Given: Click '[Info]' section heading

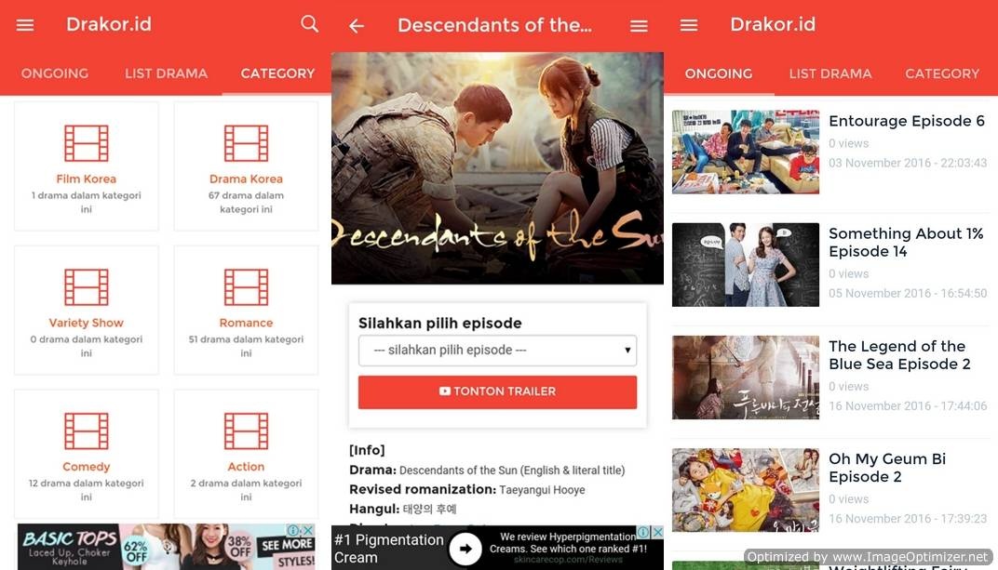Looking at the screenshot, I should 367,450.
